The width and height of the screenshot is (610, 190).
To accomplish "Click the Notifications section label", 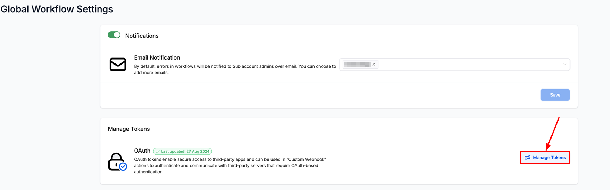I will tap(142, 36).
